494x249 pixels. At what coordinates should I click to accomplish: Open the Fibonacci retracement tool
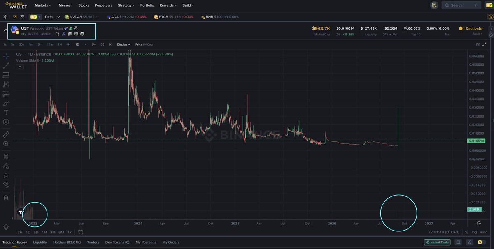(x=6, y=75)
